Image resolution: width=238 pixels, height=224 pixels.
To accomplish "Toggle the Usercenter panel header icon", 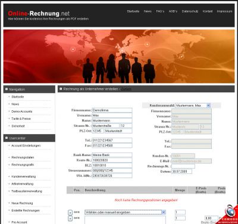I will 7,138.
